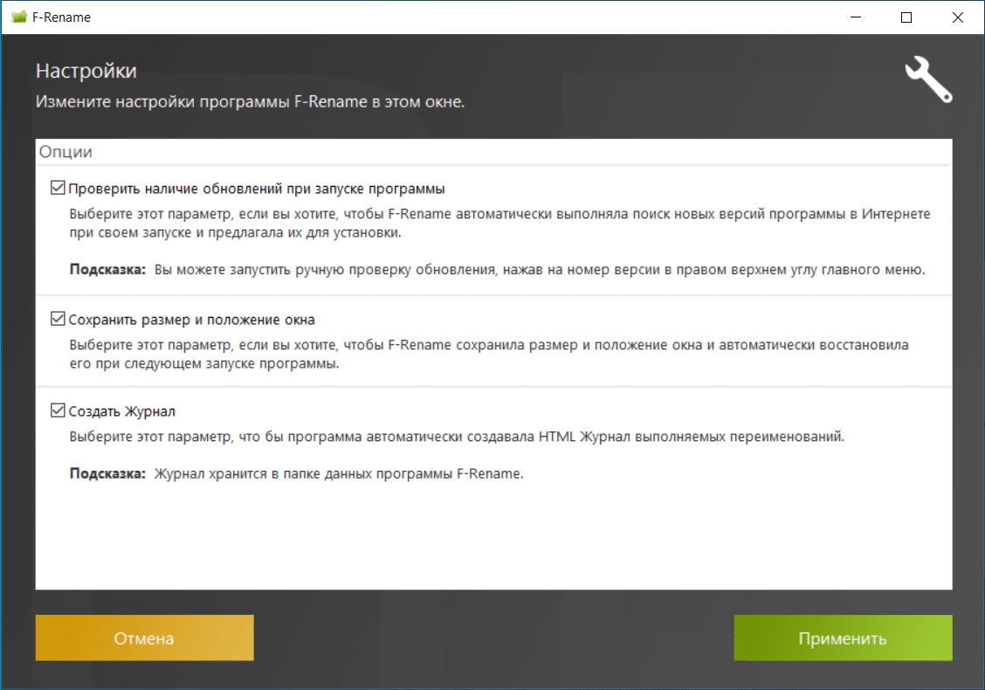Image resolution: width=985 pixels, height=690 pixels.
Task: Click description about window size restoring
Action: (489, 354)
